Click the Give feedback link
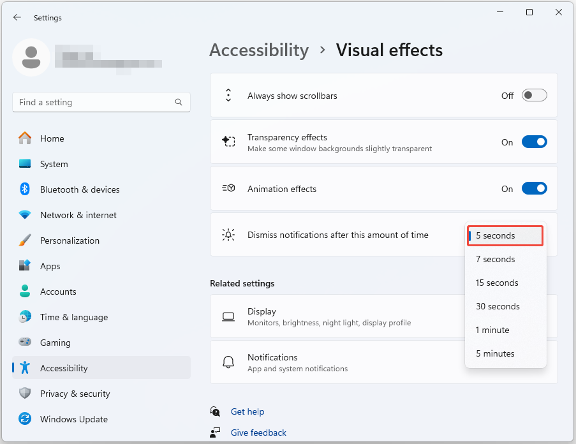 (258, 433)
